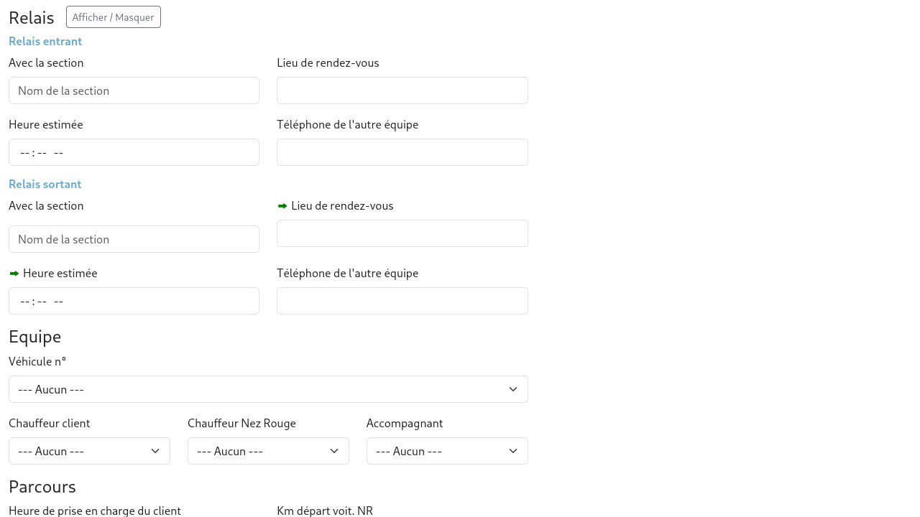This screenshot has height=517, width=920.
Task: Click the Equipe section heading
Action: (x=35, y=337)
